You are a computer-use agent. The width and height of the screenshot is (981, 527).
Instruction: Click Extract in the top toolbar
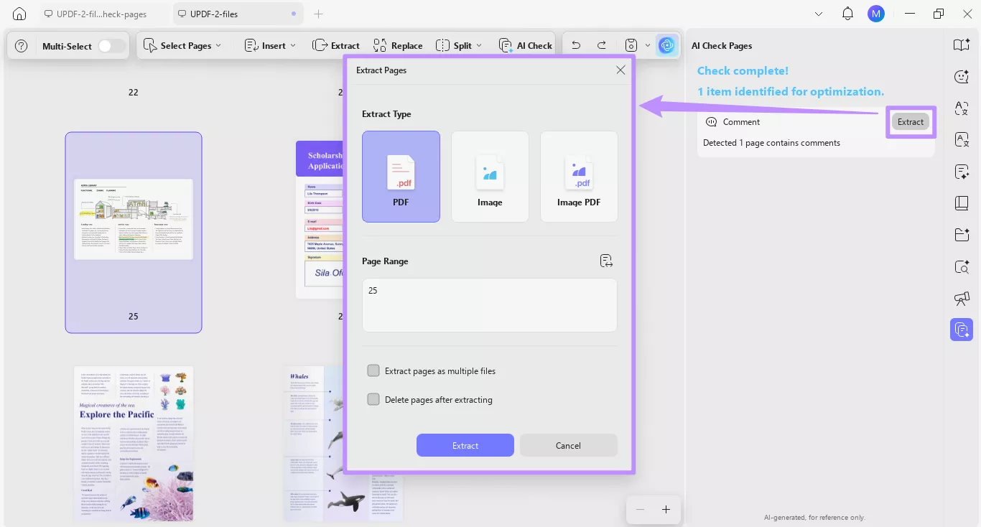point(336,45)
